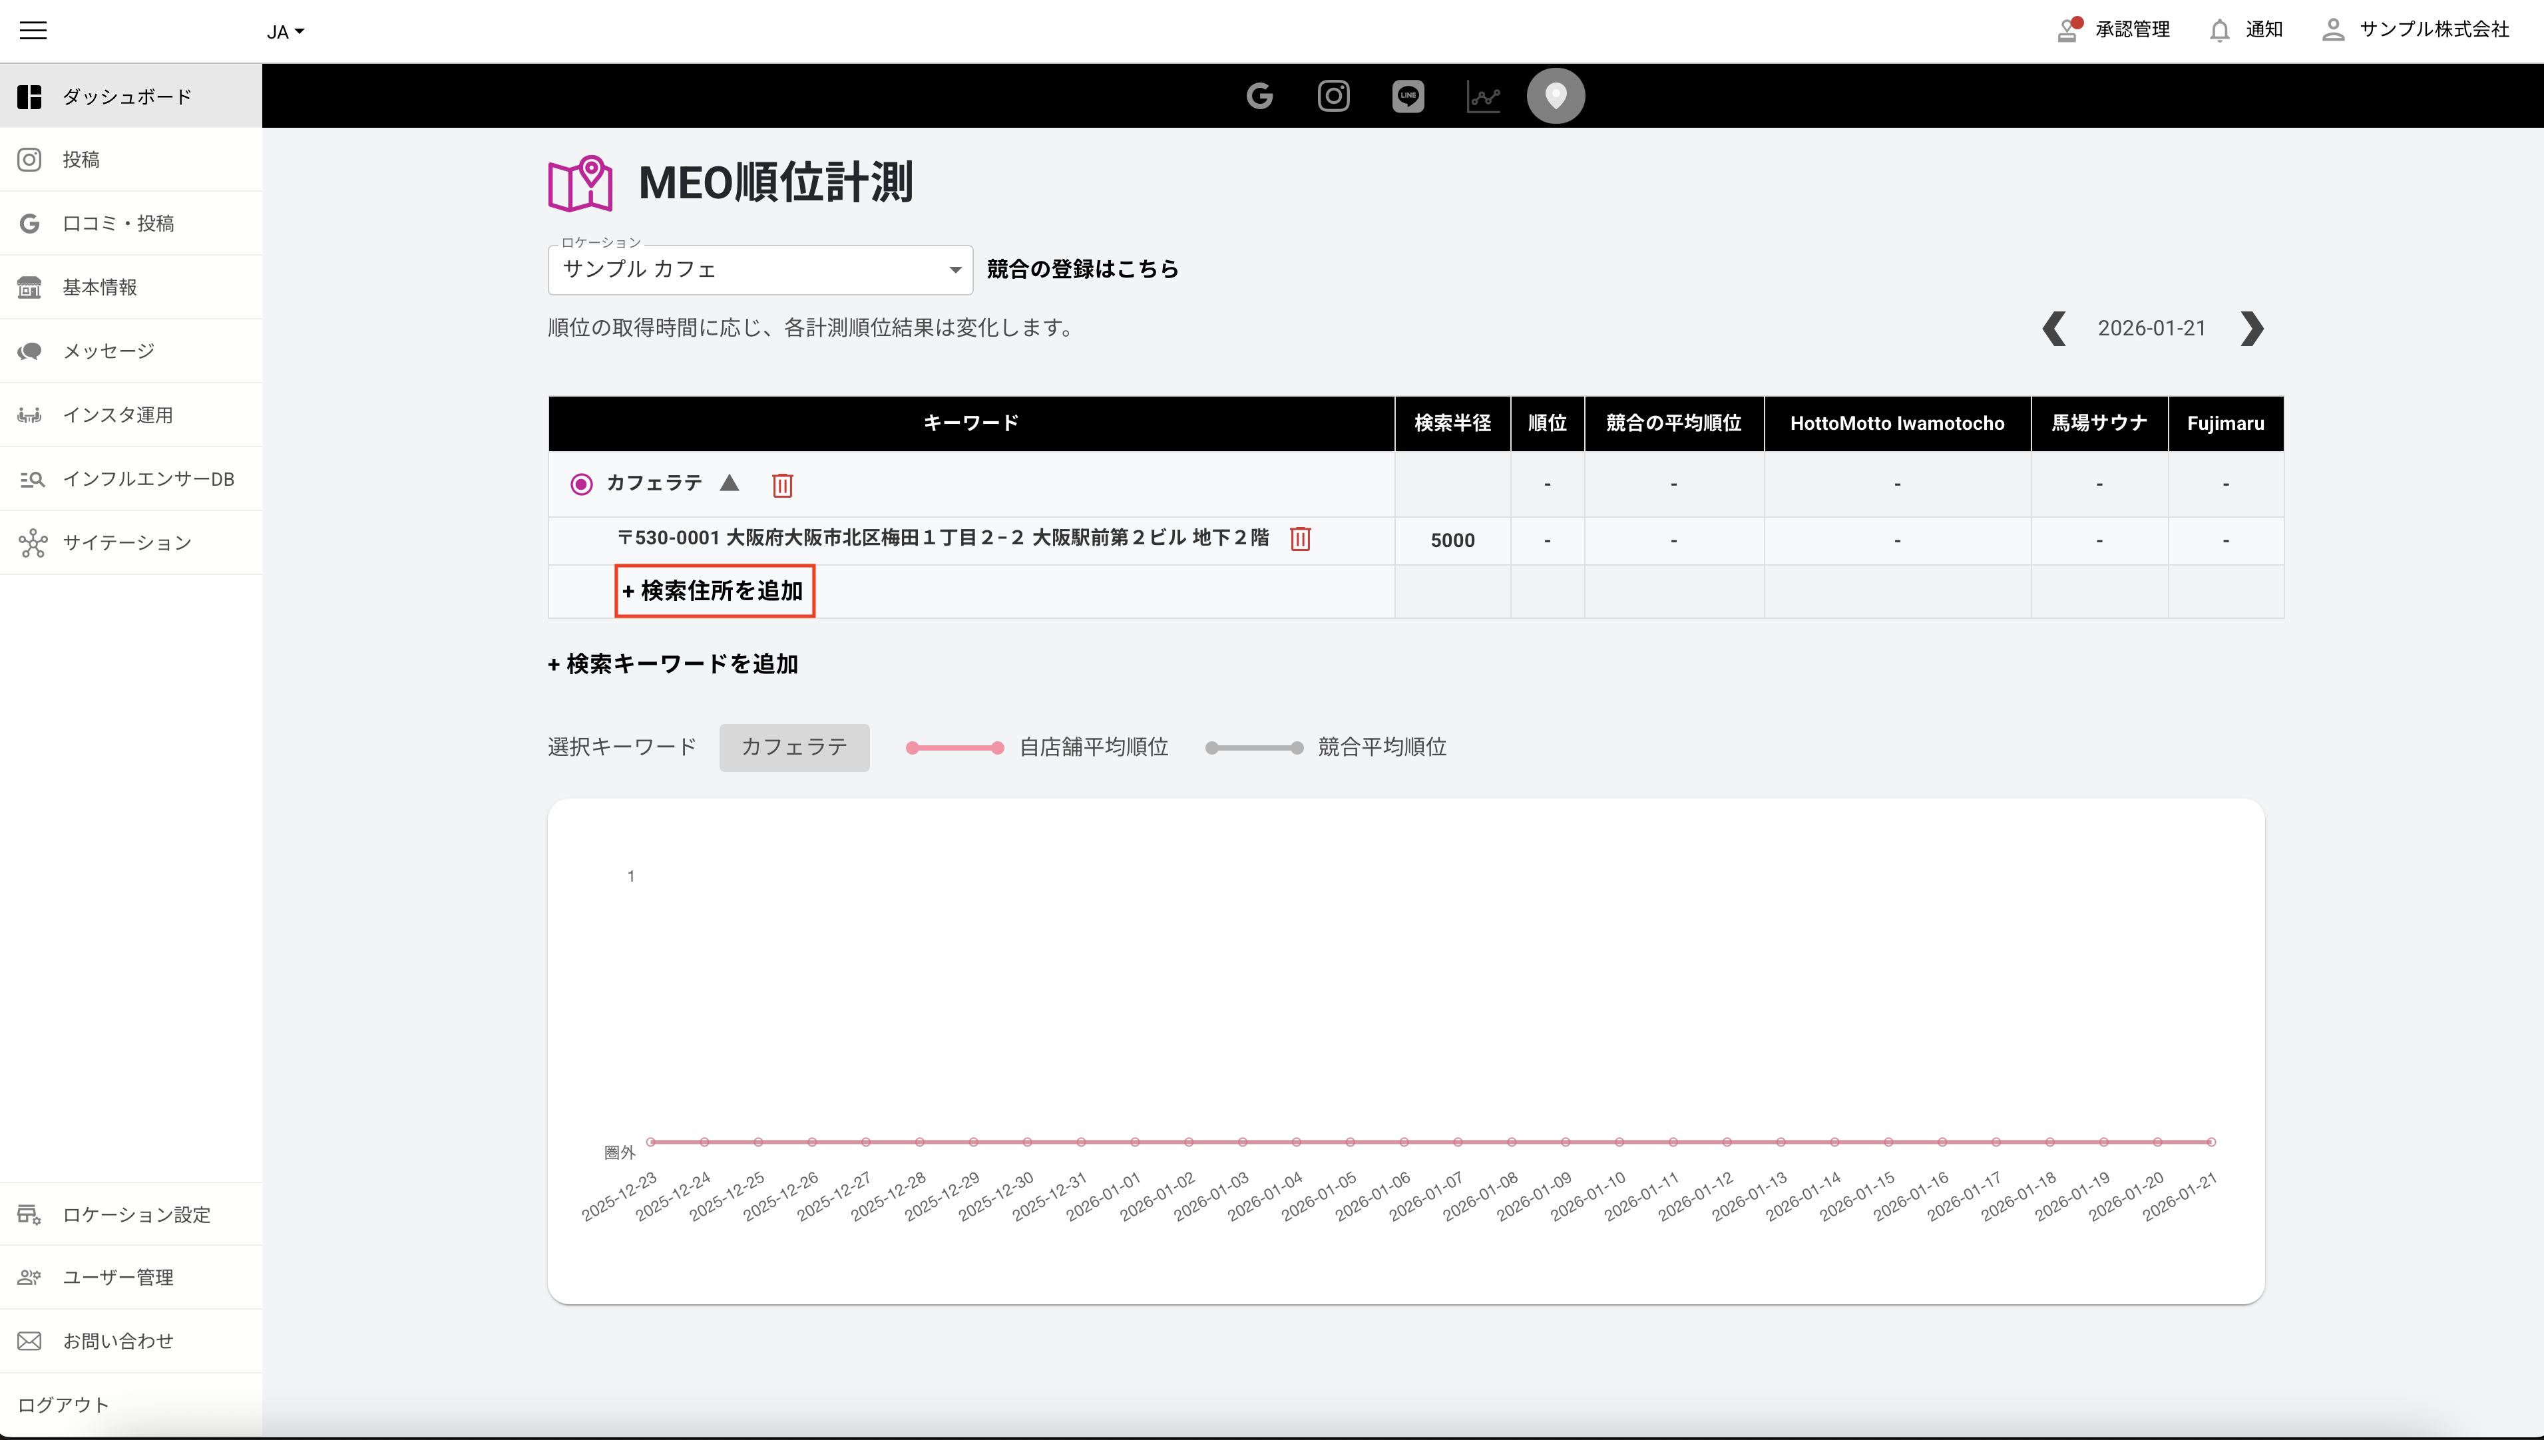The height and width of the screenshot is (1440, 2544).
Task: Click the Fujimaru column header
Action: (2226, 423)
